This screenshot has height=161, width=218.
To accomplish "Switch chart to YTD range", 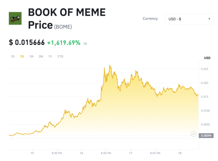I will pos(60,57).
